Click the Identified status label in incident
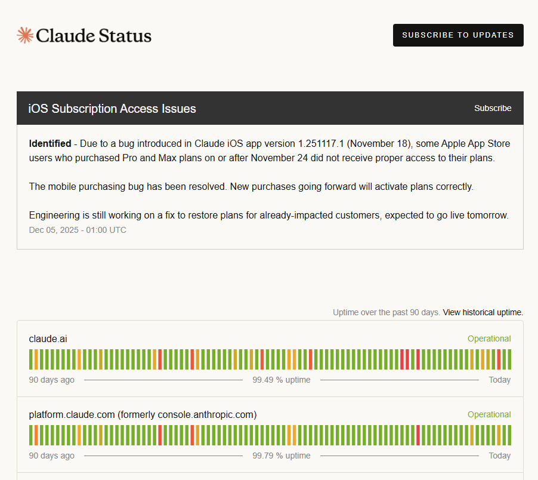The width and height of the screenshot is (538, 480). (50, 144)
